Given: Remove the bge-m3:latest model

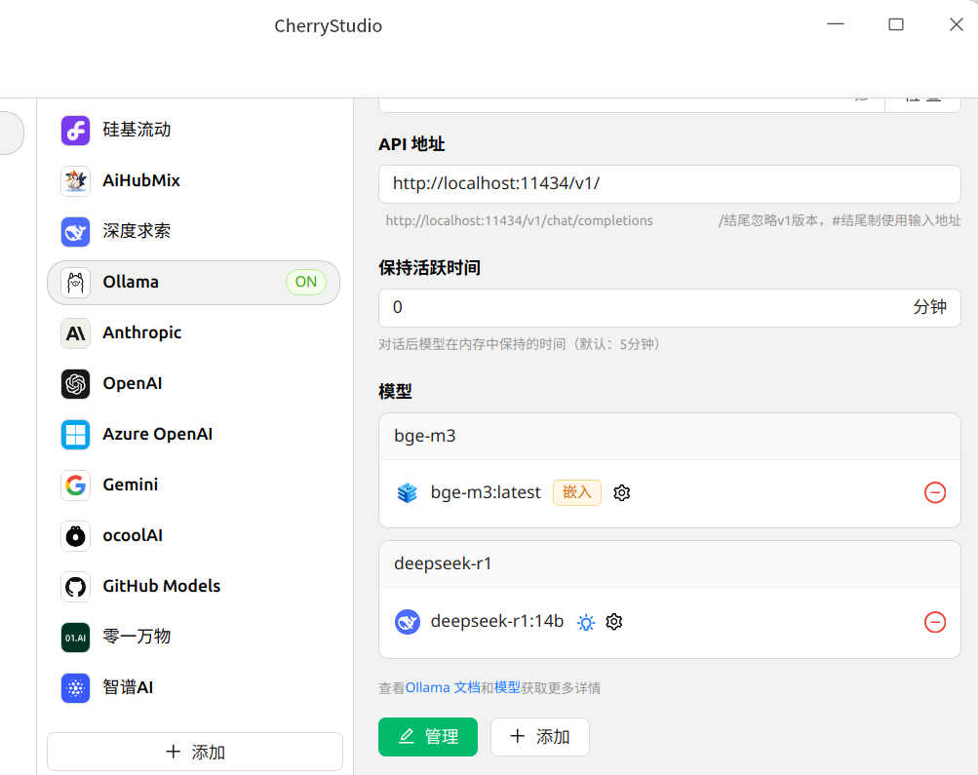Looking at the screenshot, I should tap(935, 492).
